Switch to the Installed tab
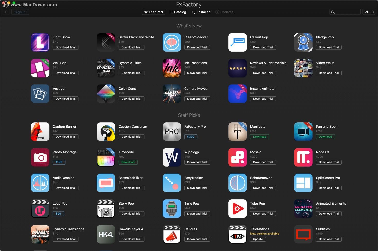The image size is (378, 251). pos(202,12)
